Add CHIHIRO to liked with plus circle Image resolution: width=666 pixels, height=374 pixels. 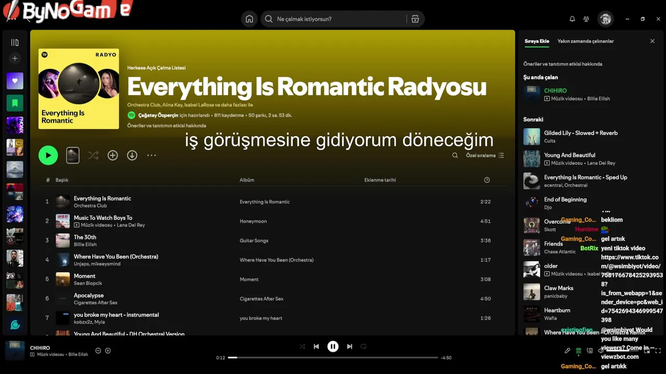pyautogui.click(x=108, y=351)
